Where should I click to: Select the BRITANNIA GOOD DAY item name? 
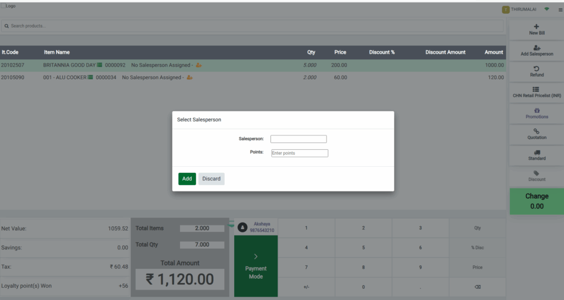pyautogui.click(x=69, y=65)
